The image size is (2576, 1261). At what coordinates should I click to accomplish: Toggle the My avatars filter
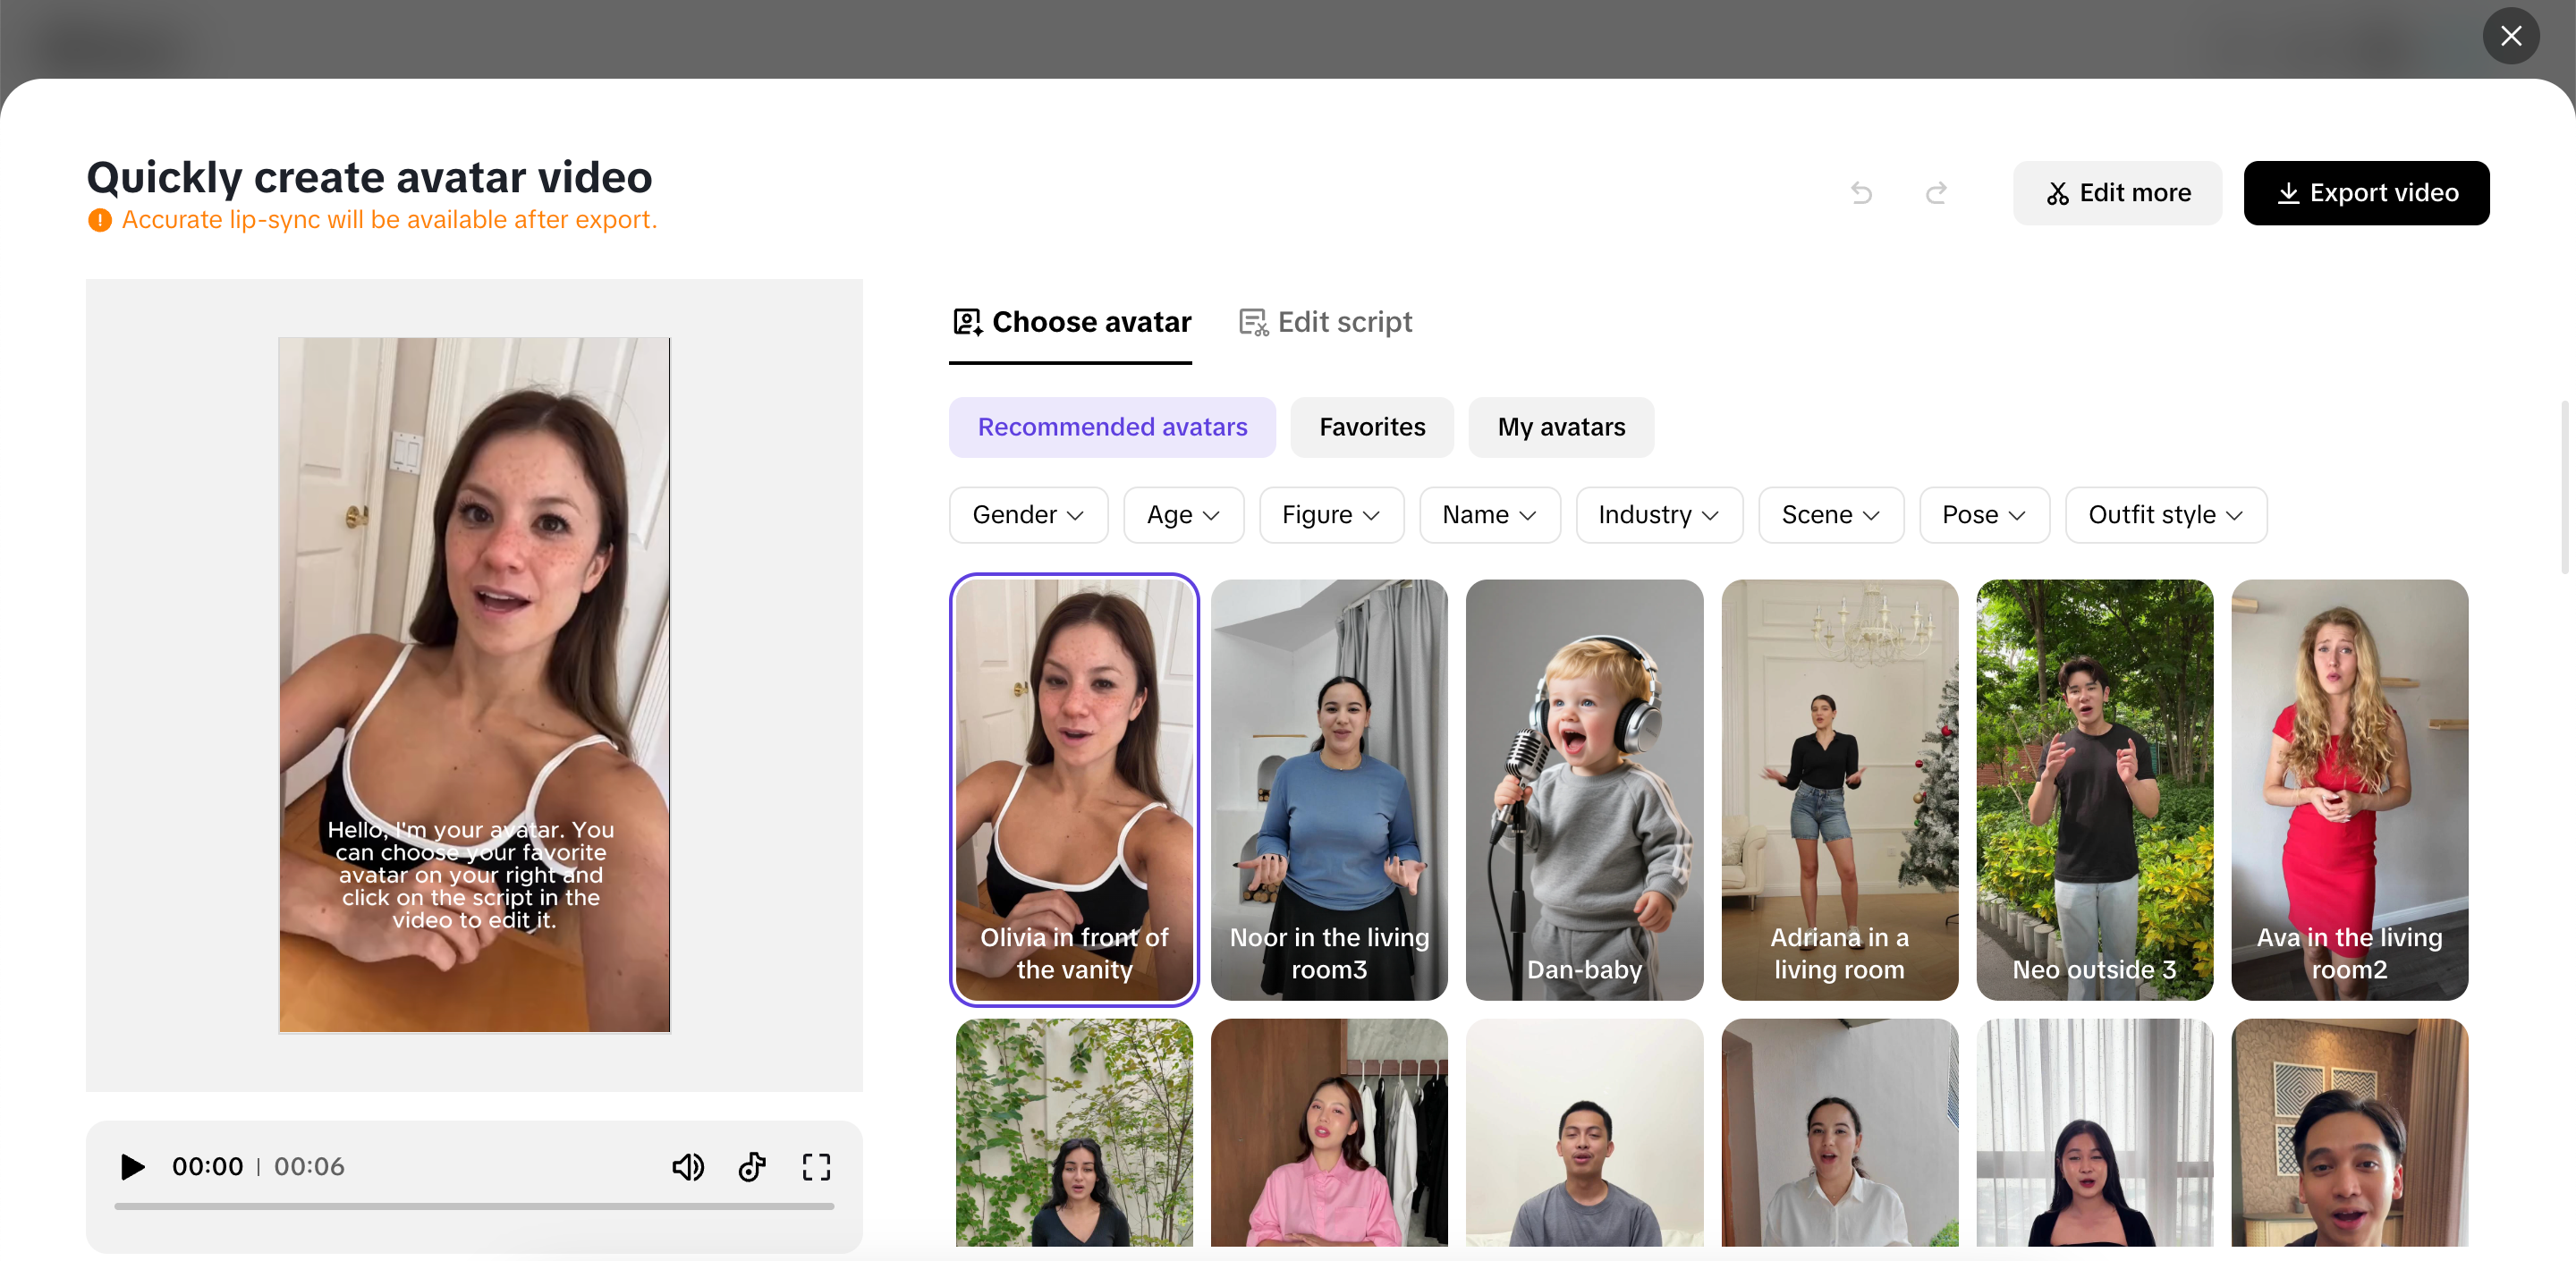(1560, 427)
